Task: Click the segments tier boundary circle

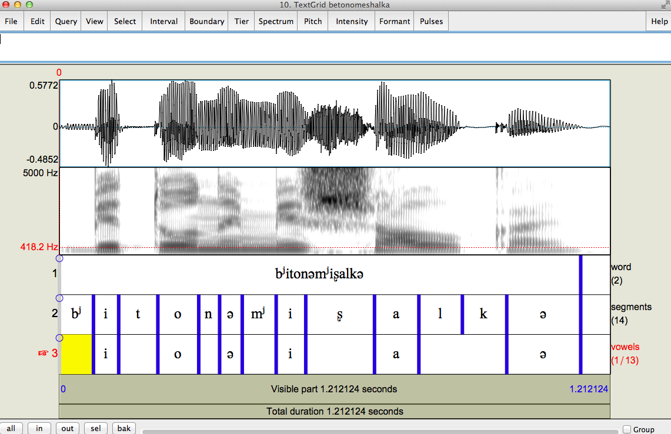Action: pos(59,298)
